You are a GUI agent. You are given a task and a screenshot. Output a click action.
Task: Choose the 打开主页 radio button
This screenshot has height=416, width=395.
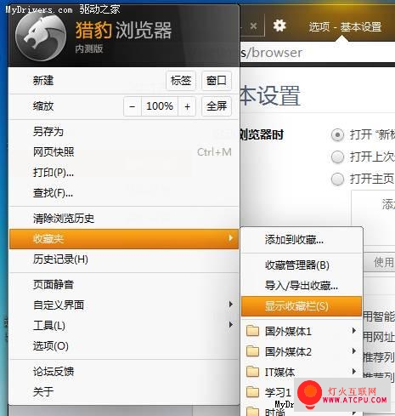pos(337,179)
